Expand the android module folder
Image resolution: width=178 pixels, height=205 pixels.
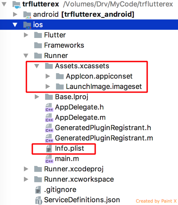(15, 14)
